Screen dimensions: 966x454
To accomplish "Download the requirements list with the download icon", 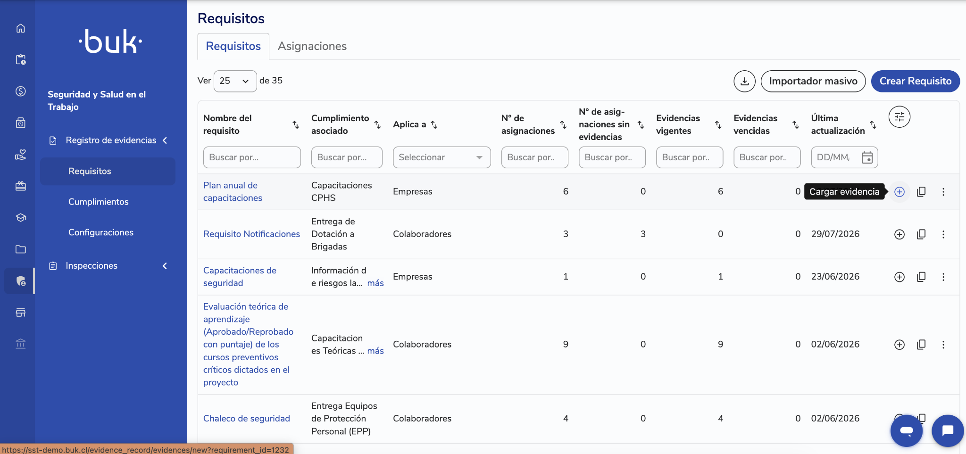I will point(744,81).
